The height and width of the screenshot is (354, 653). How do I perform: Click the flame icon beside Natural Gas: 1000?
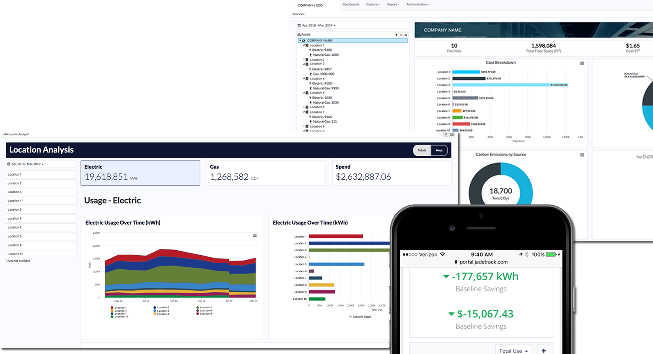click(311, 55)
